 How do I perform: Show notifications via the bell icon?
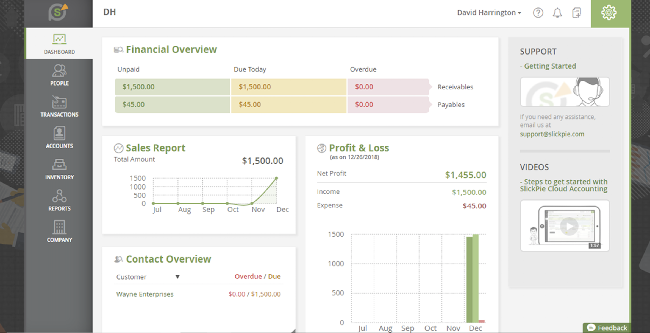pyautogui.click(x=557, y=13)
